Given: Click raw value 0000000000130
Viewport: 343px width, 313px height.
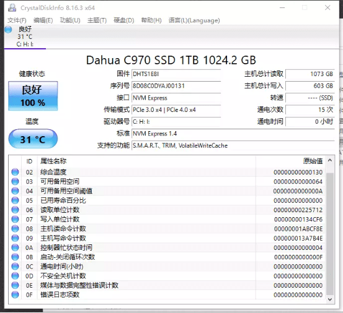Looking at the screenshot, I should [298, 173].
